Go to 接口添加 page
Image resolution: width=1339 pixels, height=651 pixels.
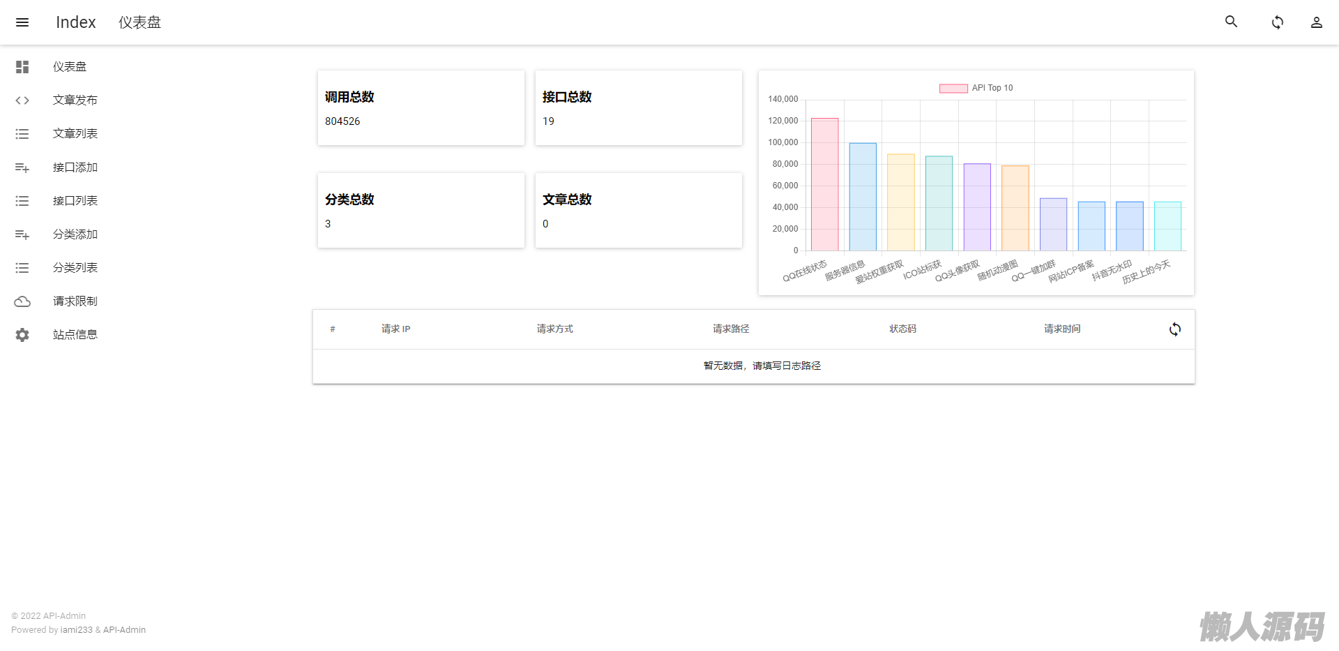[x=75, y=167]
